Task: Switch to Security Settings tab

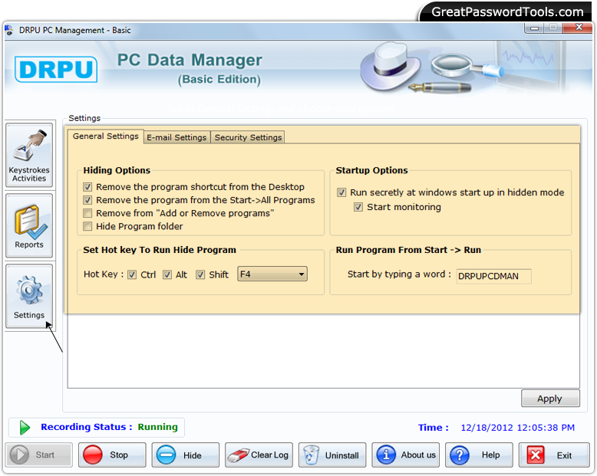Action: coord(248,137)
